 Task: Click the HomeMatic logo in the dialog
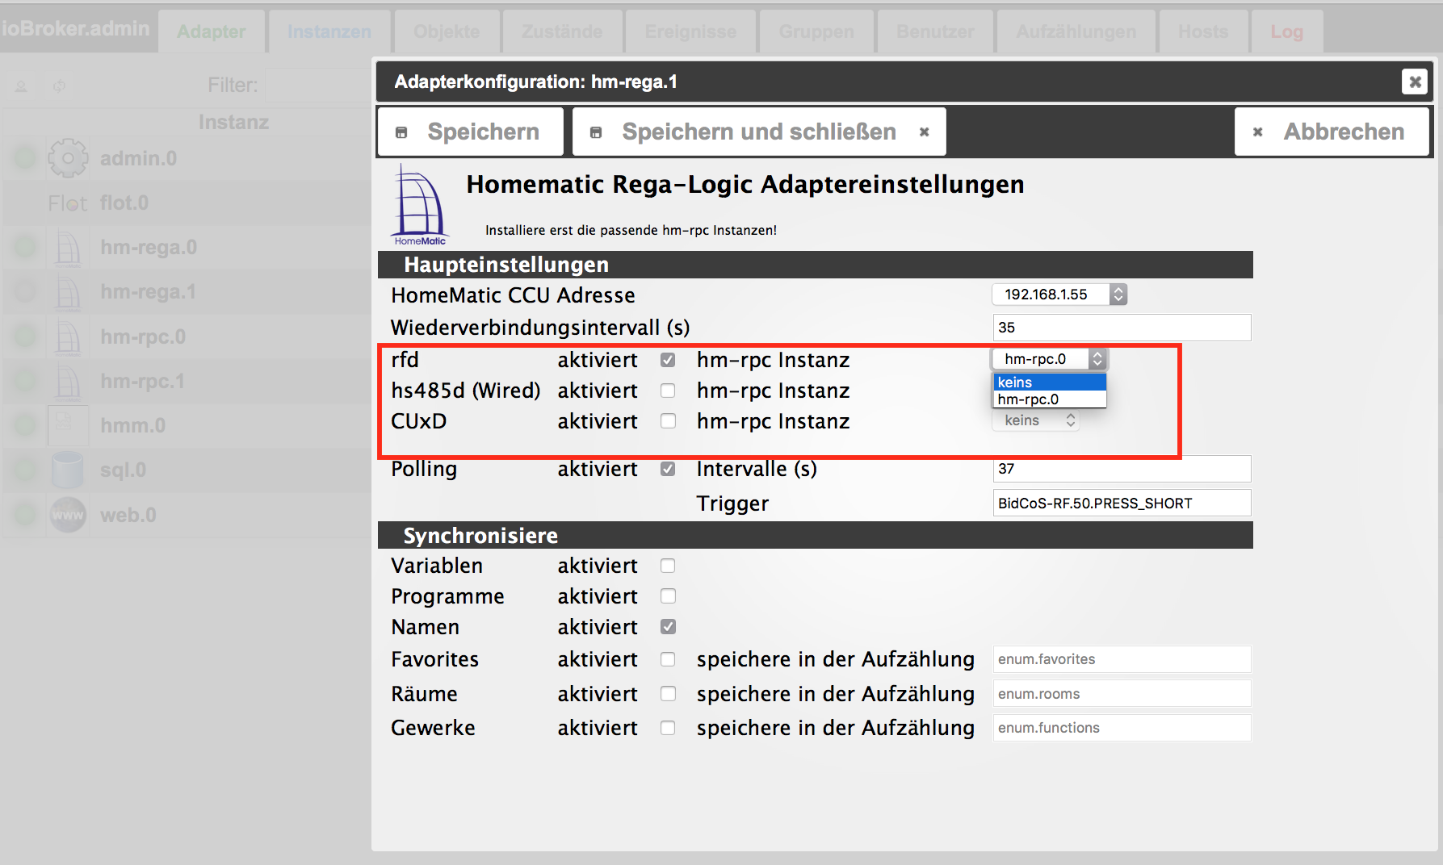coord(419,205)
